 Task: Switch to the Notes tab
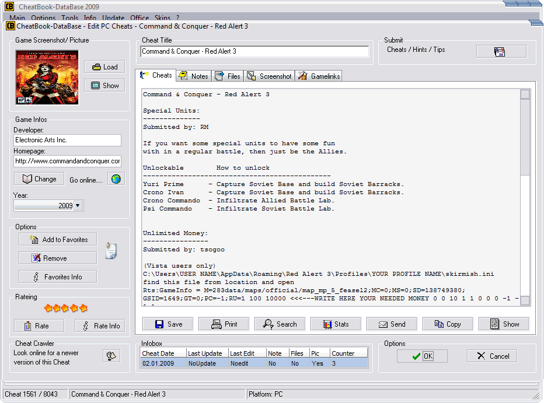click(x=194, y=76)
